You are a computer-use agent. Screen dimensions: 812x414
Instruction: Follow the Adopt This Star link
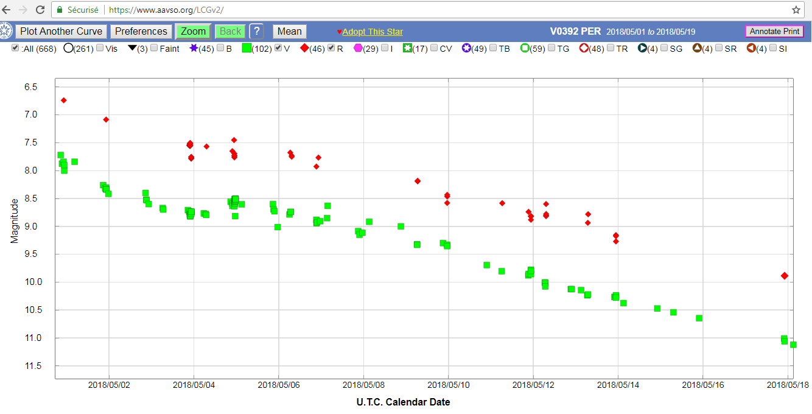(x=372, y=32)
